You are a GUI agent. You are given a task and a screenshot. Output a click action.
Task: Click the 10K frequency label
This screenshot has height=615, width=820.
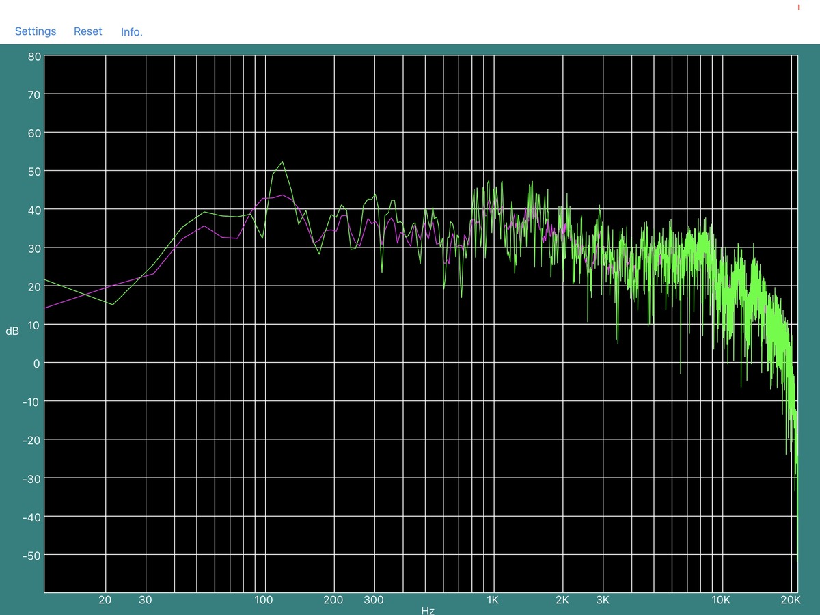click(x=722, y=600)
